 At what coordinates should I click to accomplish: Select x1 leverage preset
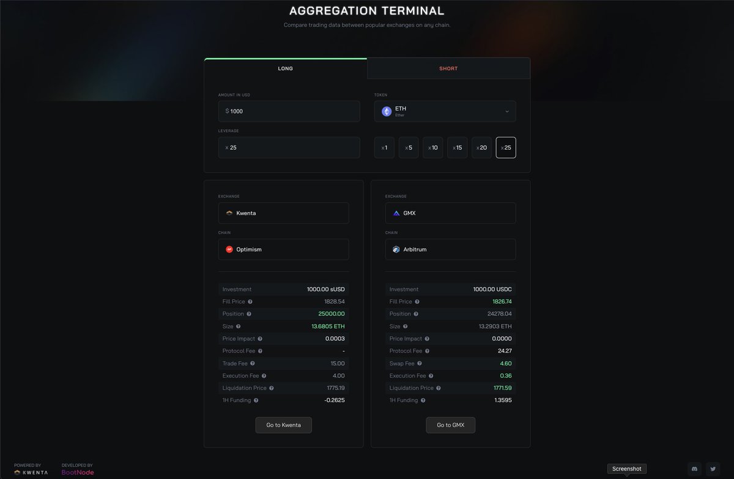pos(384,147)
